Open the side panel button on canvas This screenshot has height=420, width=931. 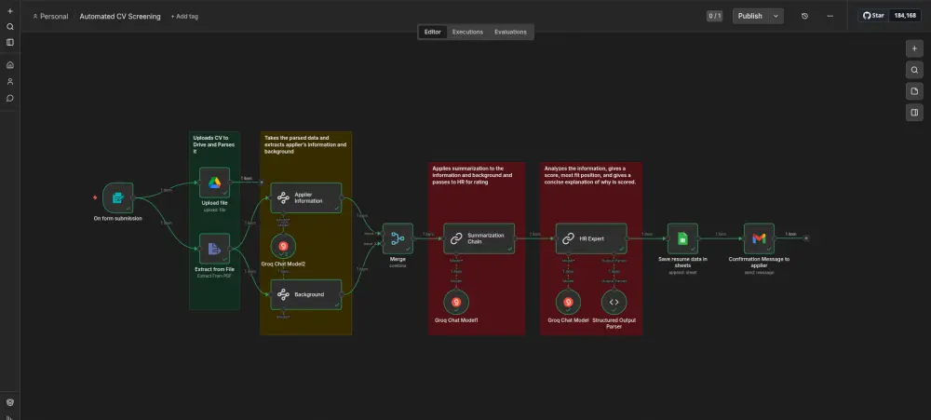(914, 113)
